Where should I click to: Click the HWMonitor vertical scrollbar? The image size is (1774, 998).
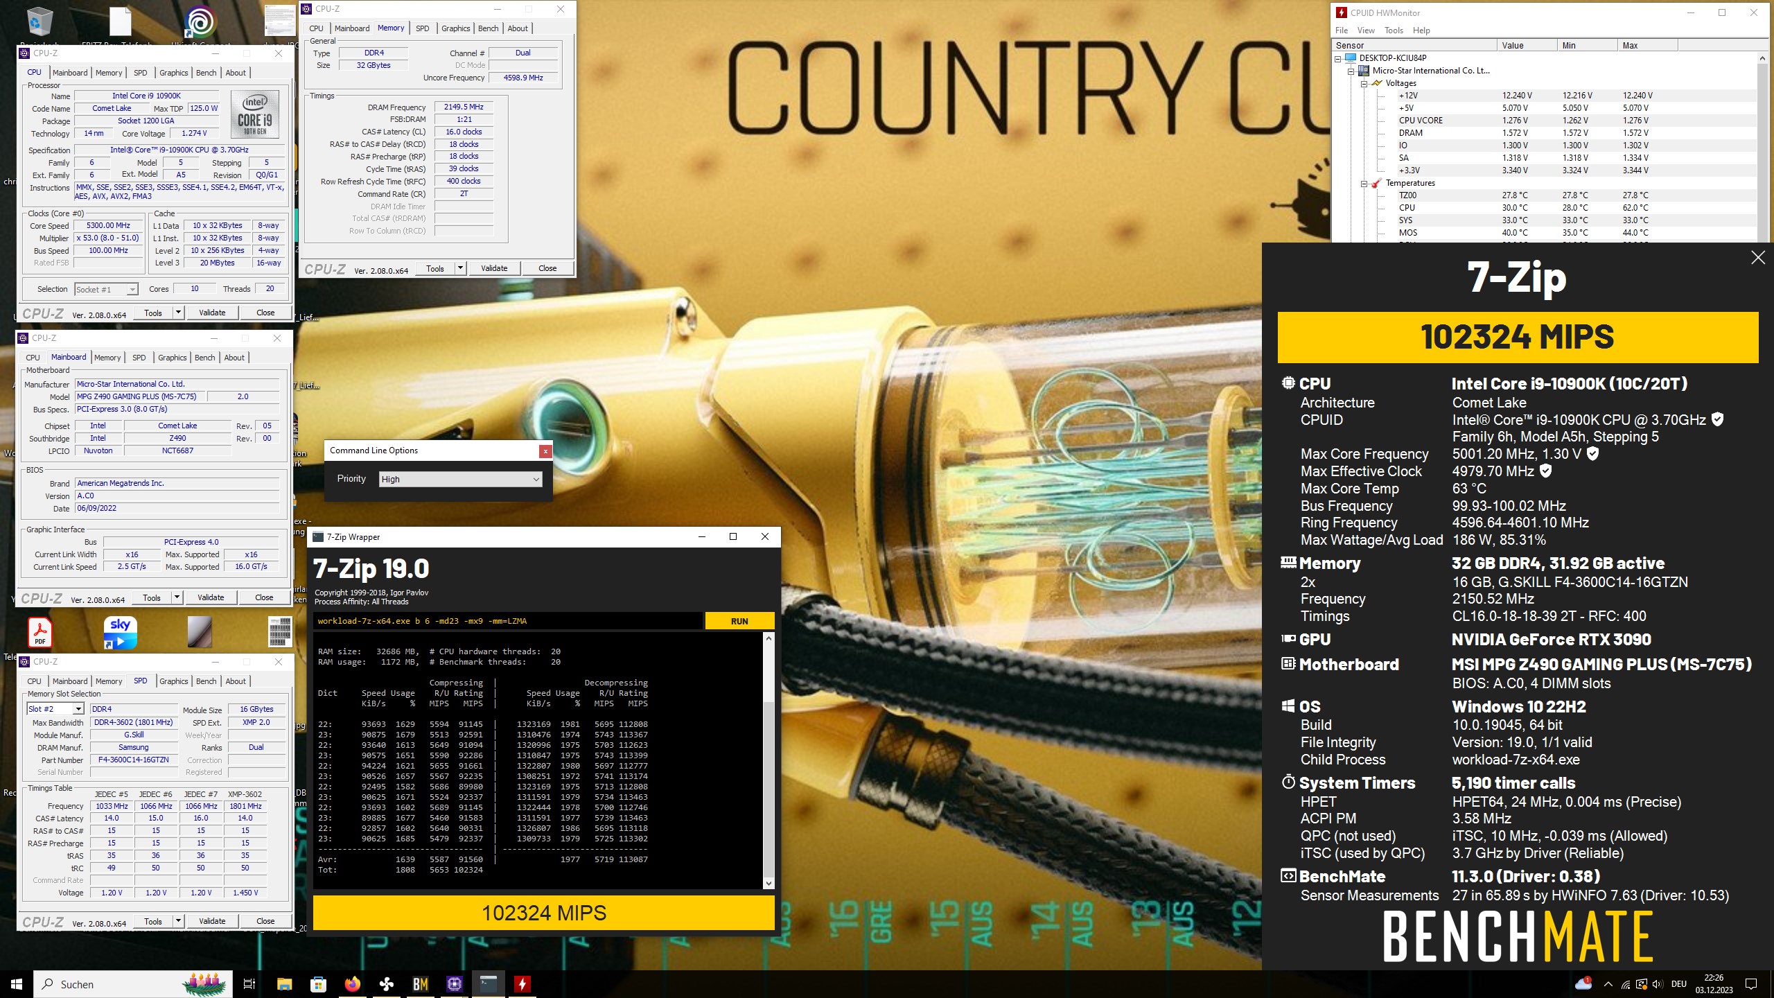coord(1762,148)
